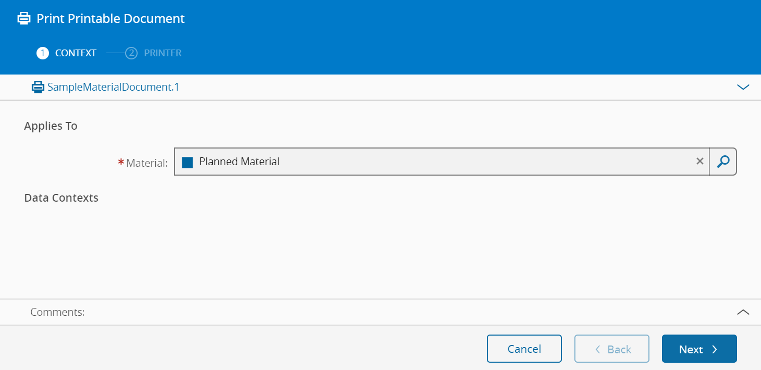
Task: Click the printer icon in the title bar
Action: (24, 19)
